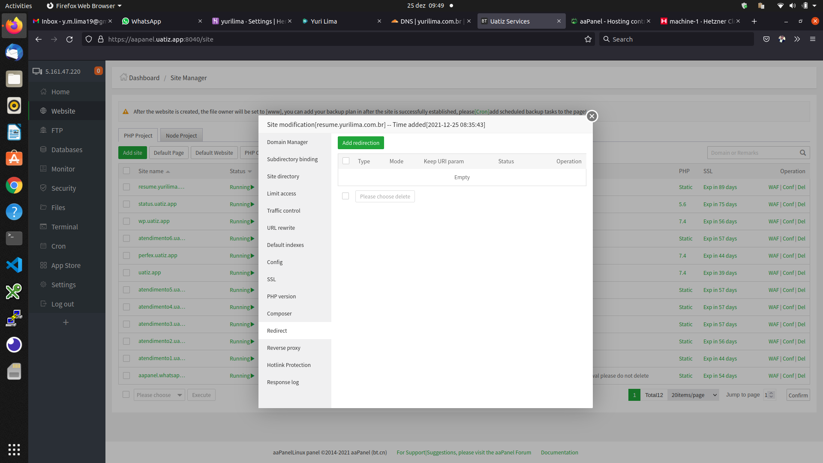This screenshot has width=823, height=463.
Task: Click the Dashboard home icon in breadcrumb
Action: click(x=123, y=78)
